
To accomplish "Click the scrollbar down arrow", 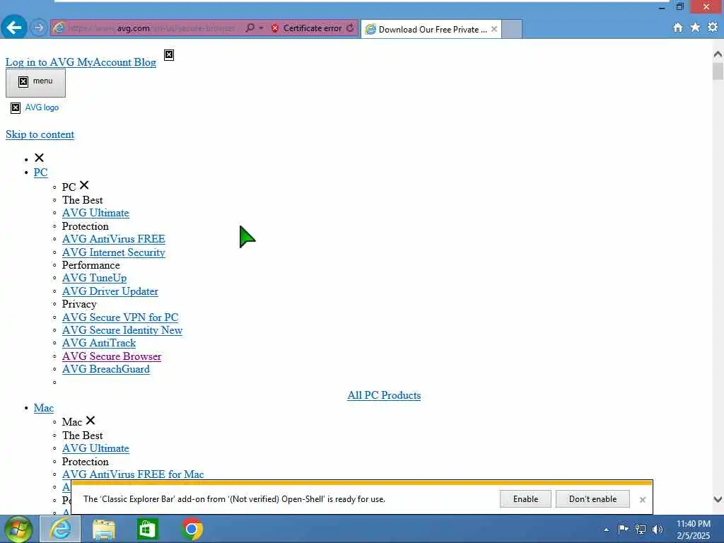I will [718, 499].
